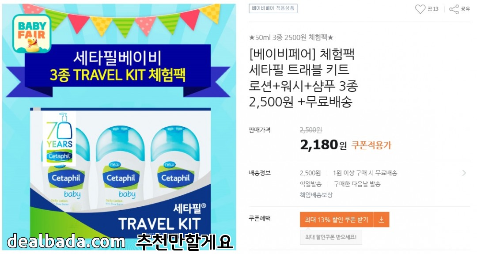The height and width of the screenshot is (254, 477).
Task: Click the dealbada.com watermark text
Action: pos(66,242)
